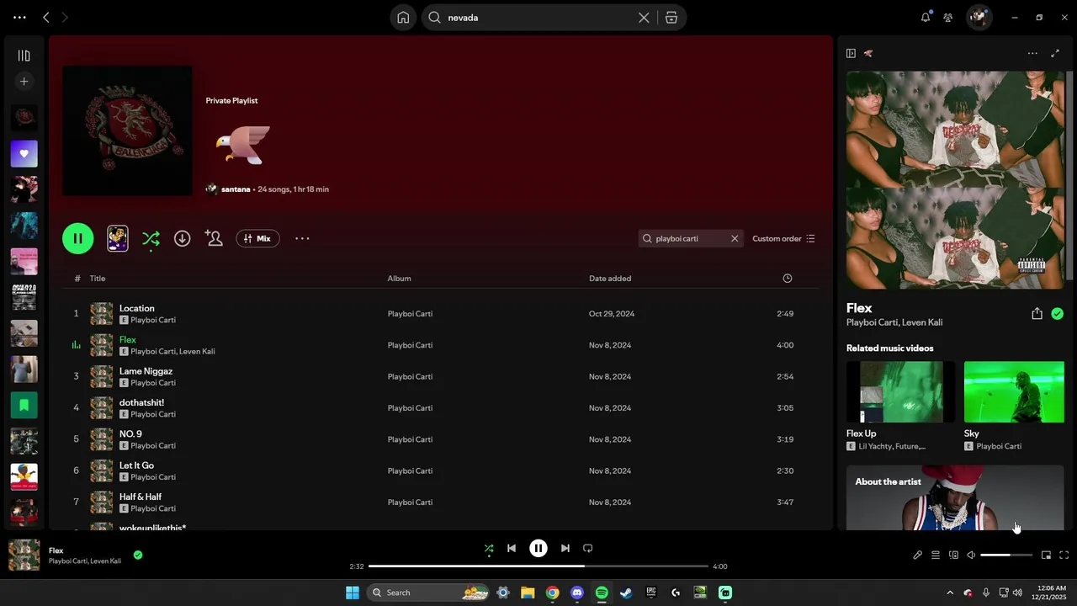This screenshot has height=606, width=1077.
Task: Open the Windows Start menu
Action: click(353, 593)
